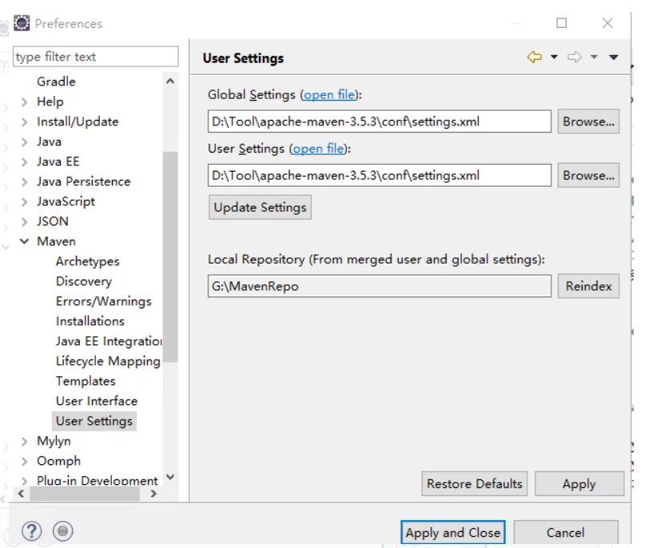The height and width of the screenshot is (548, 656).
Task: Click the Preferences window title icon
Action: (22, 23)
